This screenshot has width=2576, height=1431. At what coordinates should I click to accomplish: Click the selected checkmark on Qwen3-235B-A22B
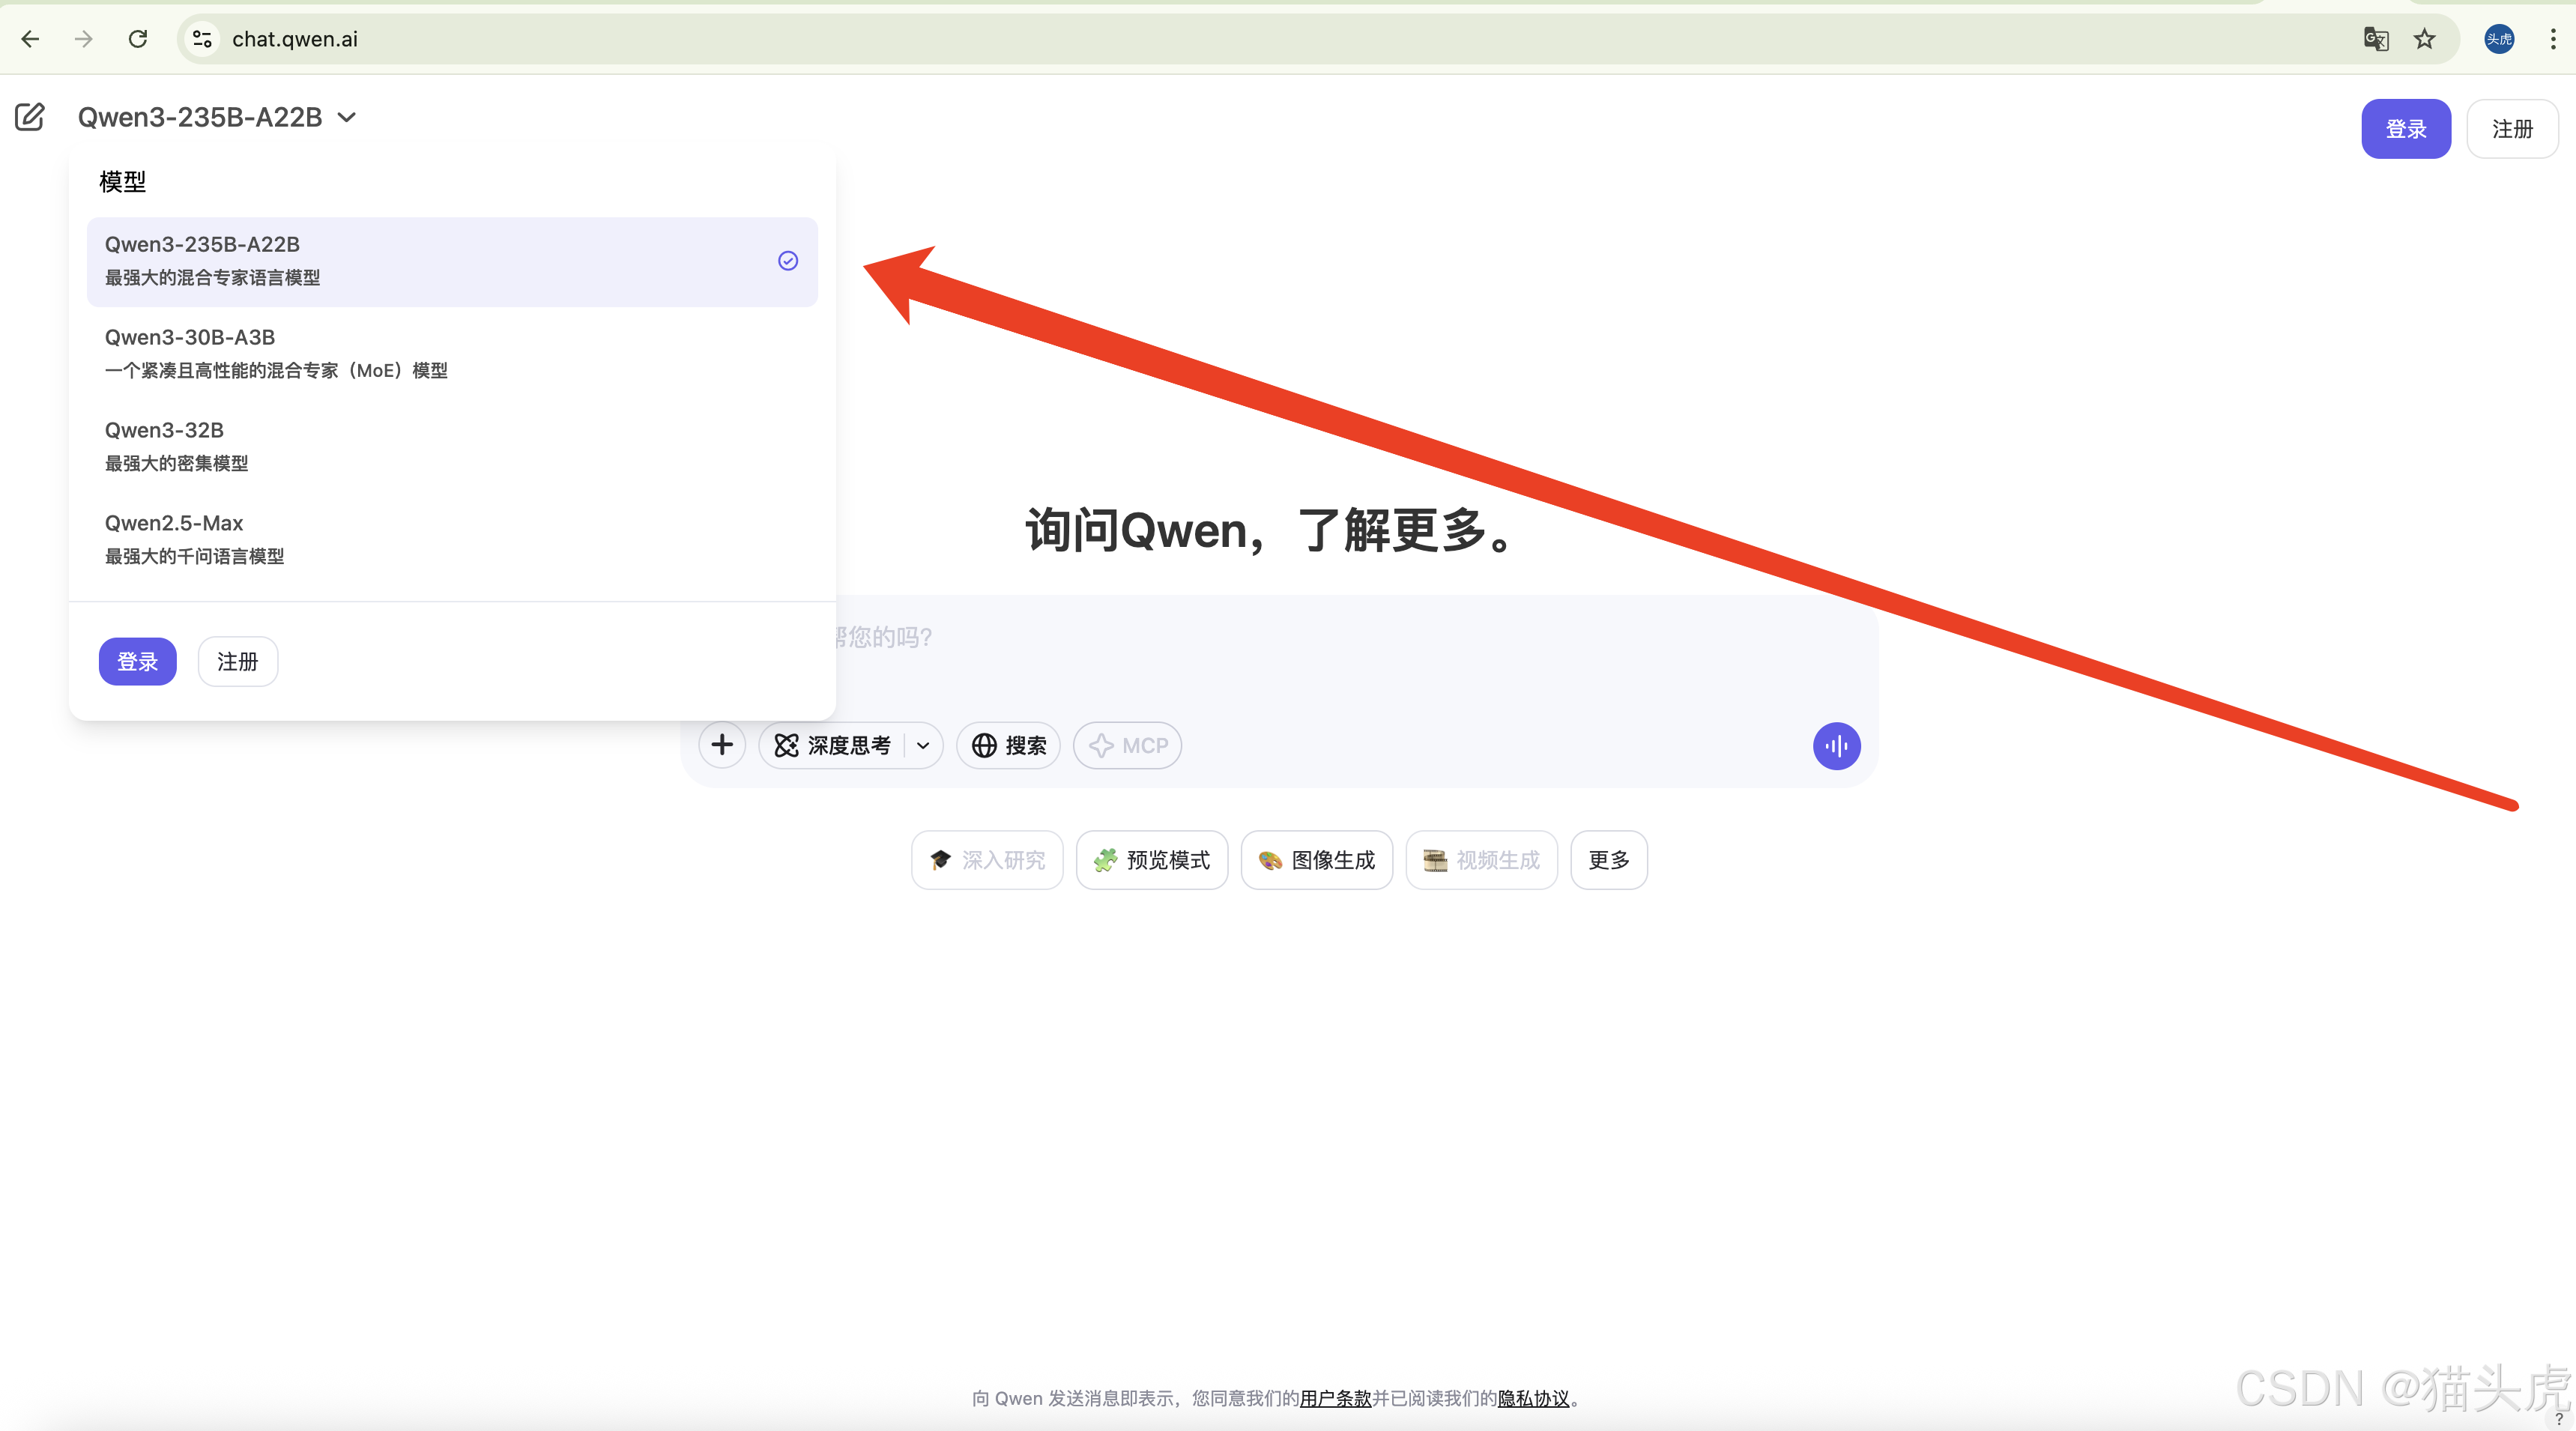point(788,261)
